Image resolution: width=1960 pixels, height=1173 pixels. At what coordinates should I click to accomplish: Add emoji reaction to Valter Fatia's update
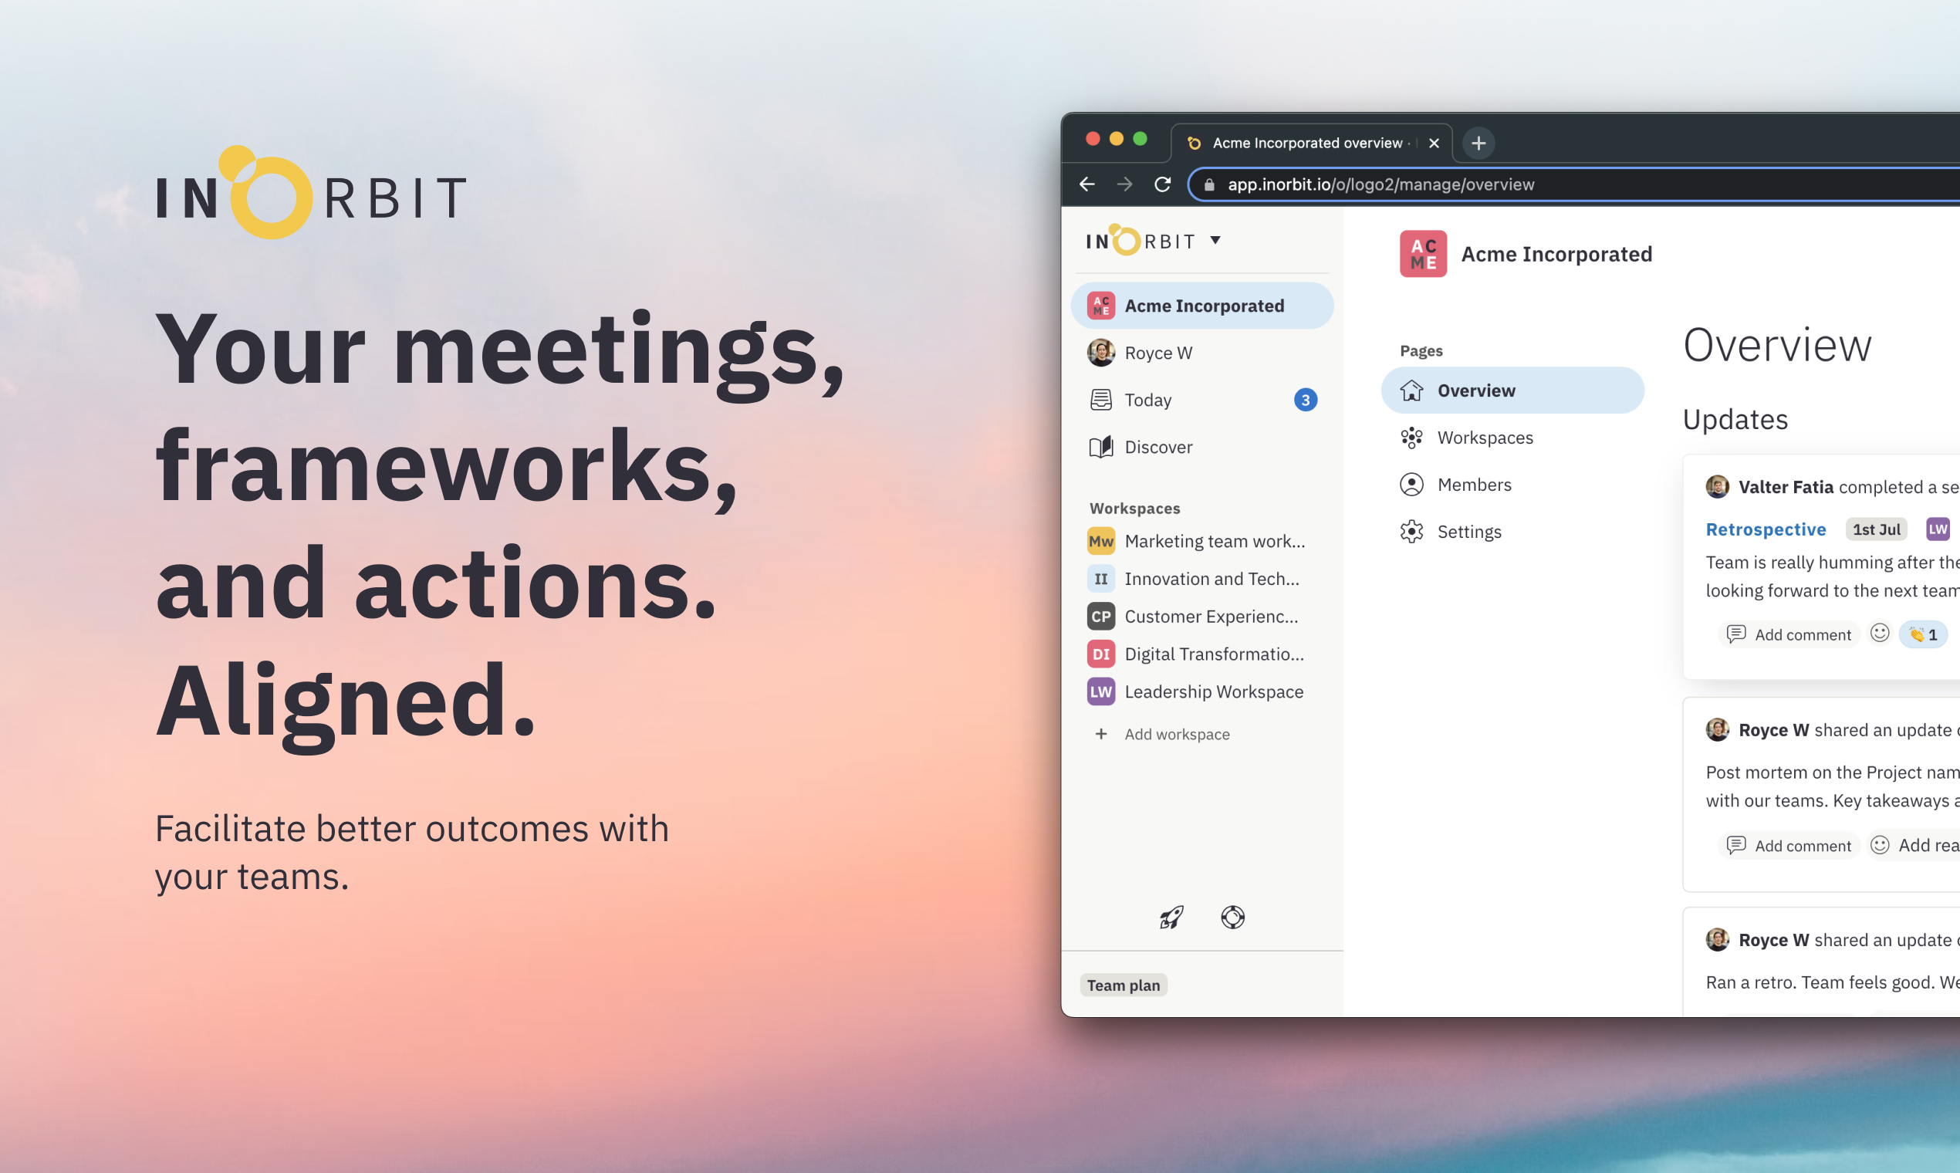[x=1880, y=633]
